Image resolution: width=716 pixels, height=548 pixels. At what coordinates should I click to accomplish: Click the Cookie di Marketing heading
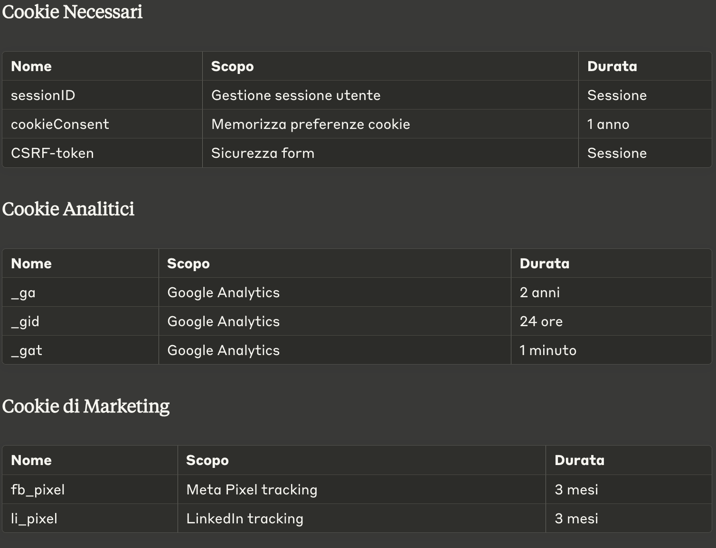pyautogui.click(x=86, y=406)
